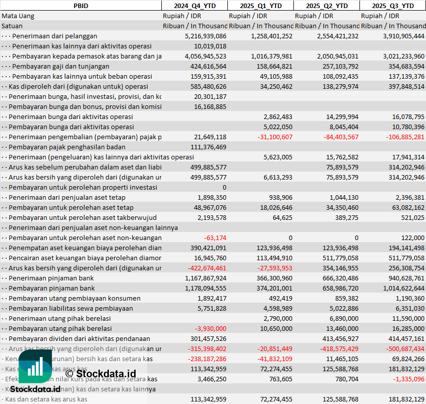Select the 2025_Q1_YTD column header
Screen dimensions: 426x404
click(x=260, y=6)
